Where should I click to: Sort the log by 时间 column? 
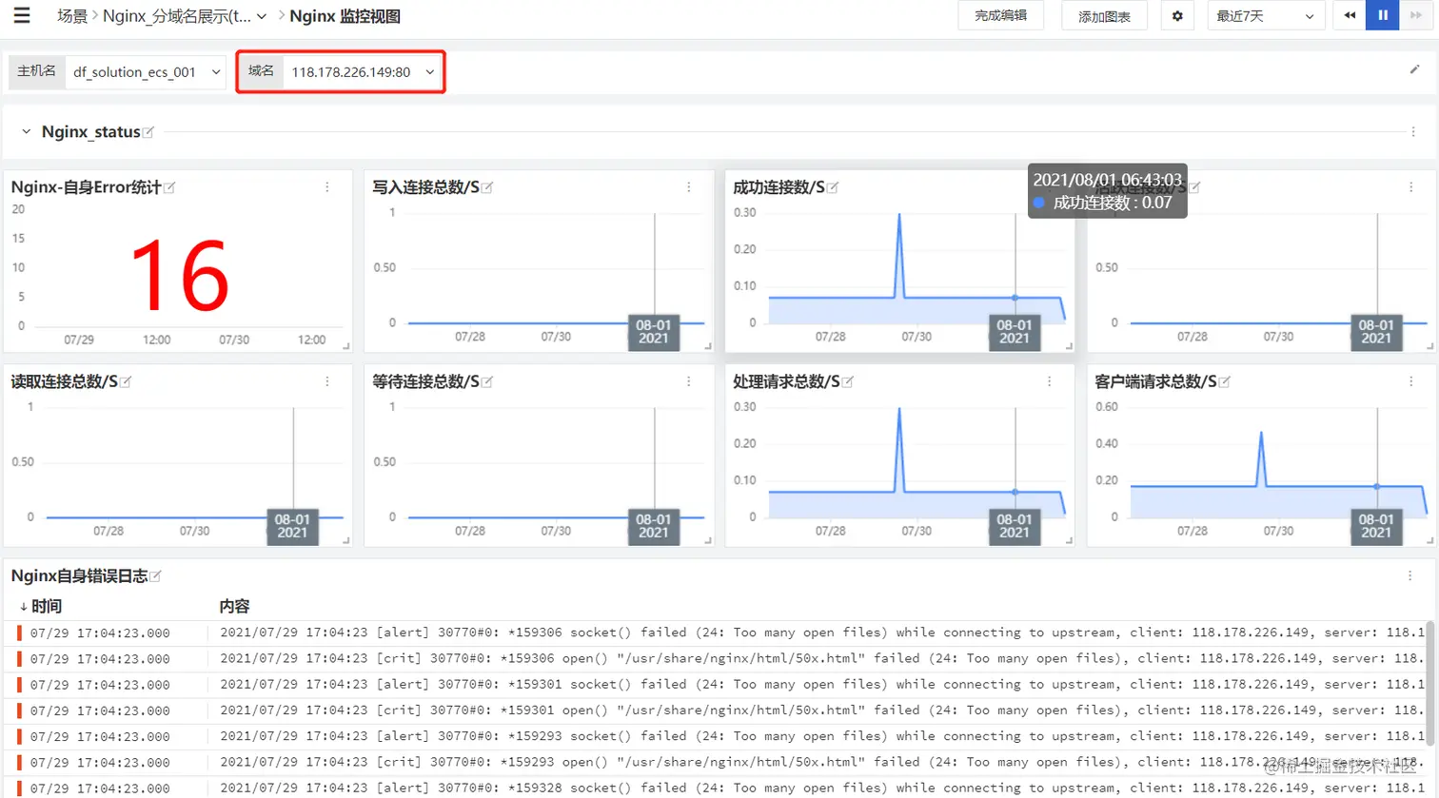[x=40, y=606]
